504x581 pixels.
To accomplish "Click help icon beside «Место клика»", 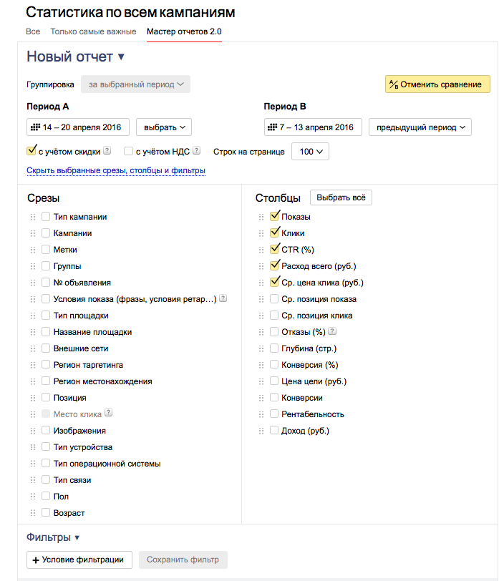I will coord(109,413).
